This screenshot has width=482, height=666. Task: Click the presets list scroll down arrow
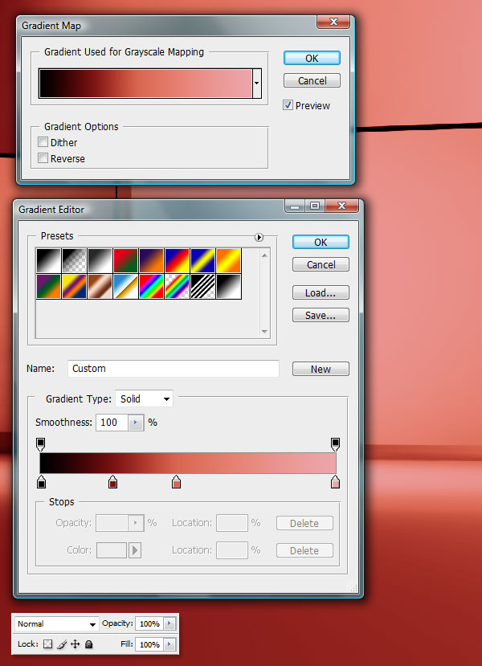click(x=264, y=331)
